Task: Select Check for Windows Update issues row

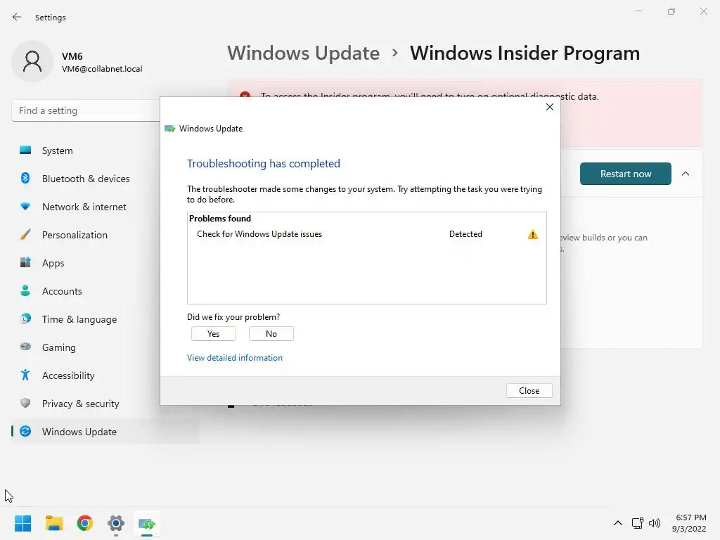Action: point(367,234)
